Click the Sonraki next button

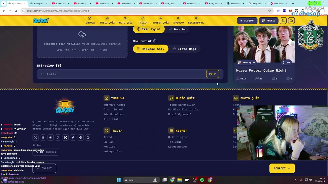[x=282, y=168]
